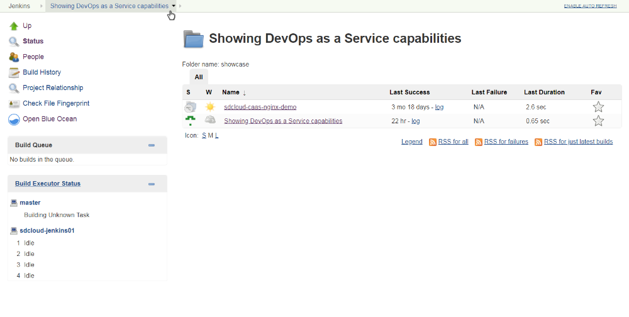Enable auto refresh link
Image resolution: width=629 pixels, height=317 pixels.
tap(590, 6)
